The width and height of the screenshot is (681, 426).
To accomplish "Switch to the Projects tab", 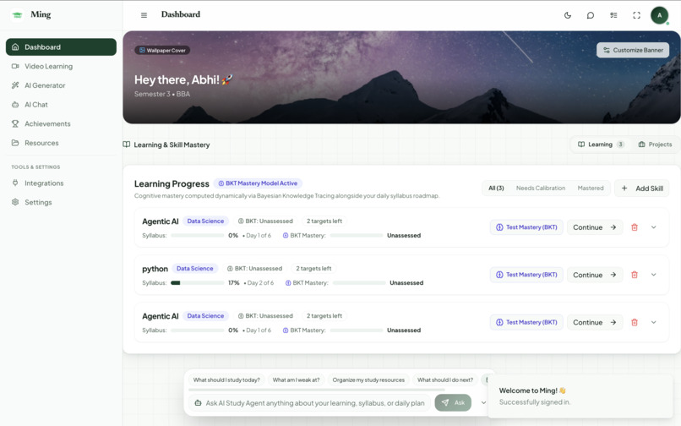I will [x=655, y=145].
